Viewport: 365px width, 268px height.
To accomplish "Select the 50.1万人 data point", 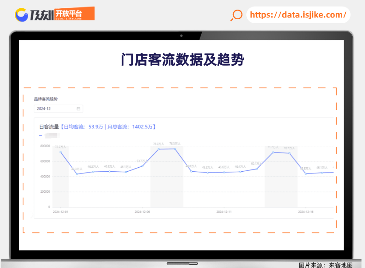I will pos(256,169).
